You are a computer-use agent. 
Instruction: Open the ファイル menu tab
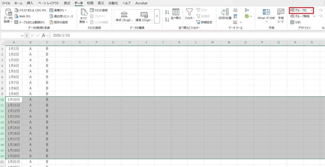coord(6,3)
